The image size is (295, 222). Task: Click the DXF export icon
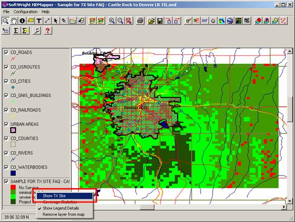pos(205,20)
